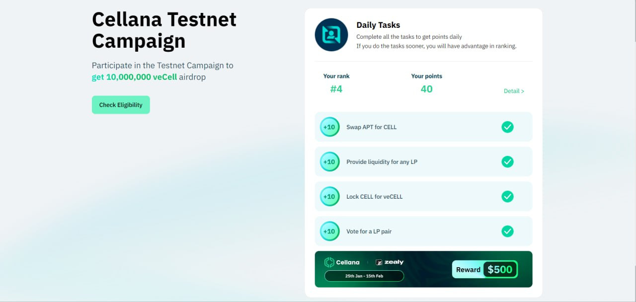Click the points value 40
This screenshot has width=636, height=302.
[x=426, y=89]
